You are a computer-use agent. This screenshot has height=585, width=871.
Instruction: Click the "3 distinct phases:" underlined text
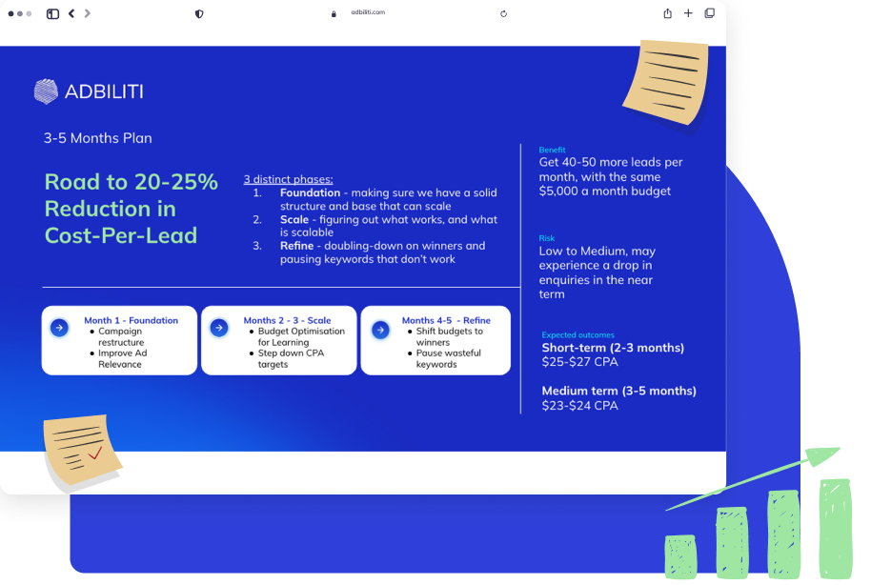tap(288, 179)
